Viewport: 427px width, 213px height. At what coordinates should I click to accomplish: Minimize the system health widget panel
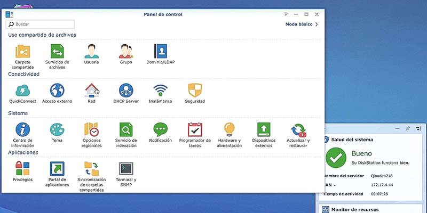[x=397, y=128]
